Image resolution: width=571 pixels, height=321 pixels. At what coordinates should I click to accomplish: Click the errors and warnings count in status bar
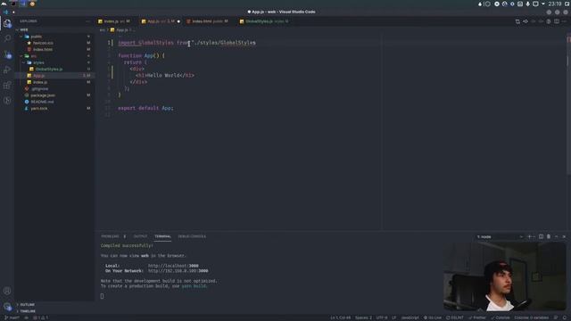41,317
